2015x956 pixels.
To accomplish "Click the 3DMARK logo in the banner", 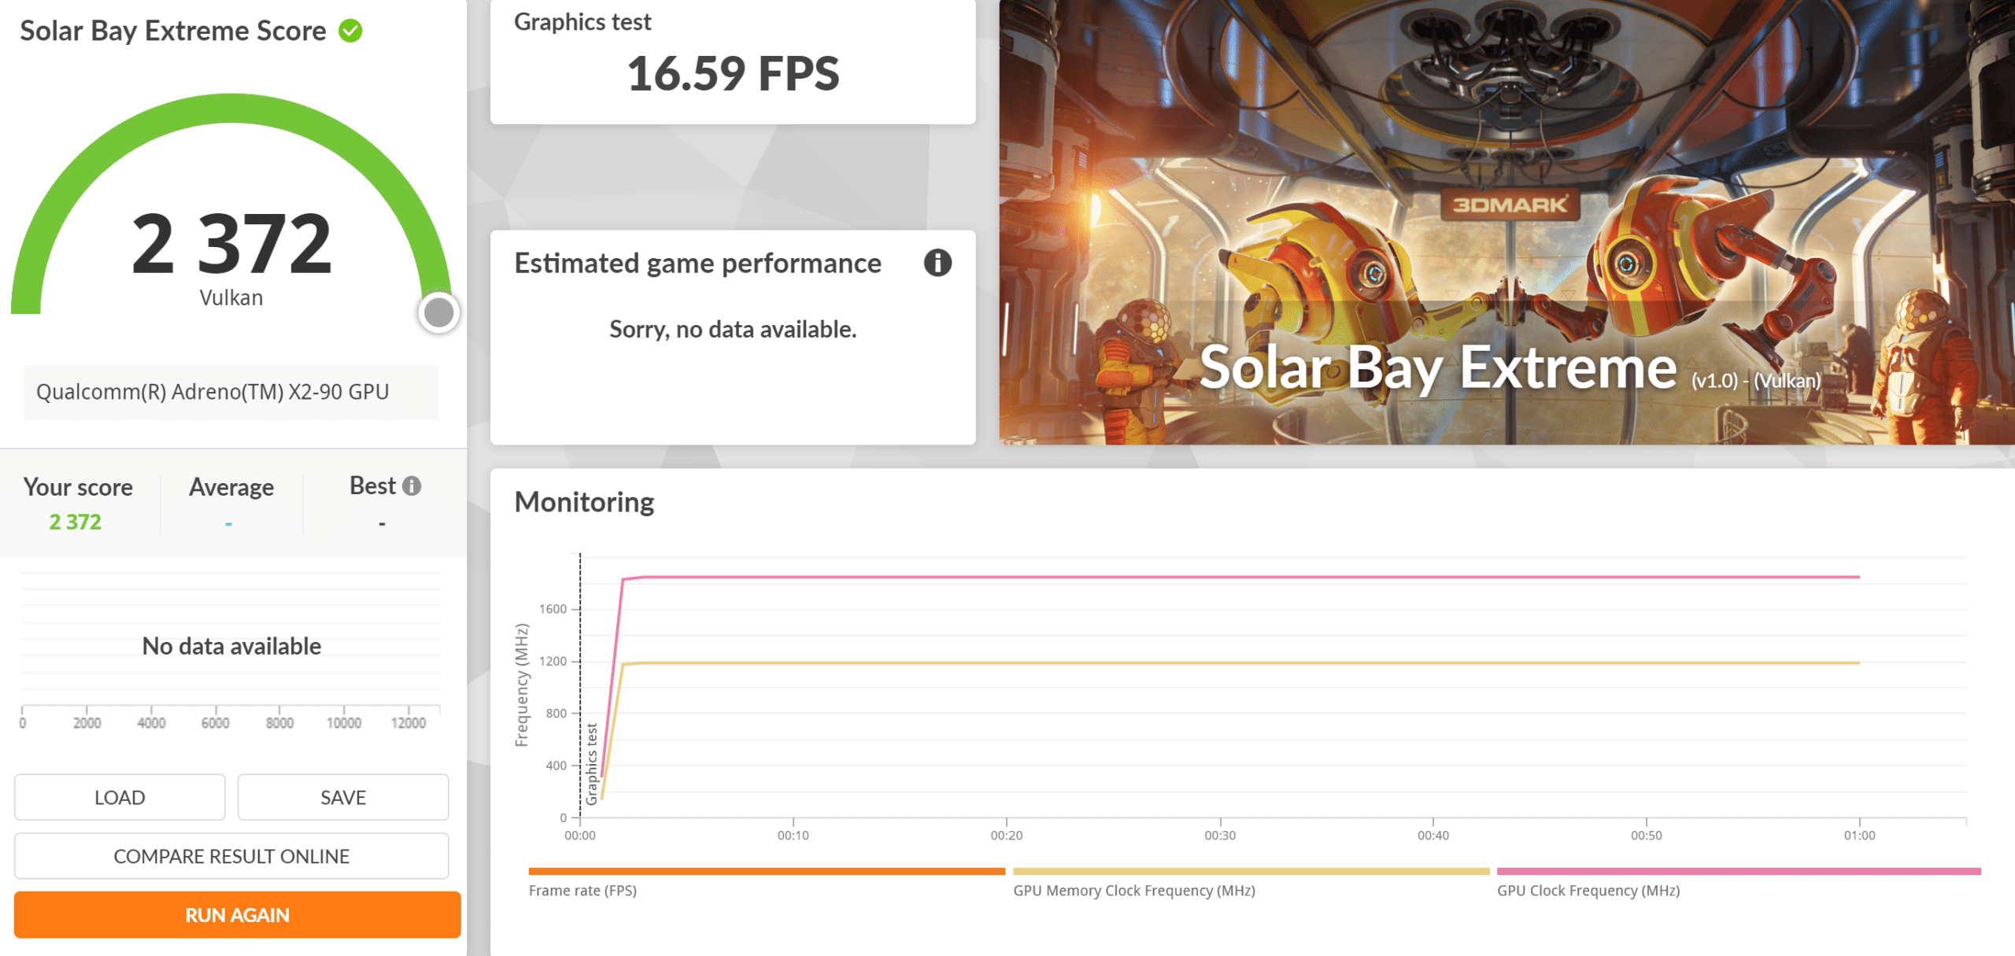I will tap(1509, 205).
